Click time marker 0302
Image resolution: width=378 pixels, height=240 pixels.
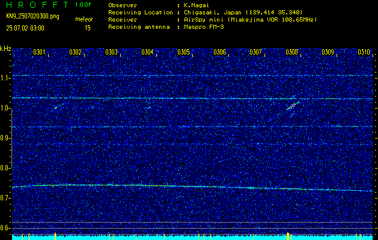coord(75,52)
